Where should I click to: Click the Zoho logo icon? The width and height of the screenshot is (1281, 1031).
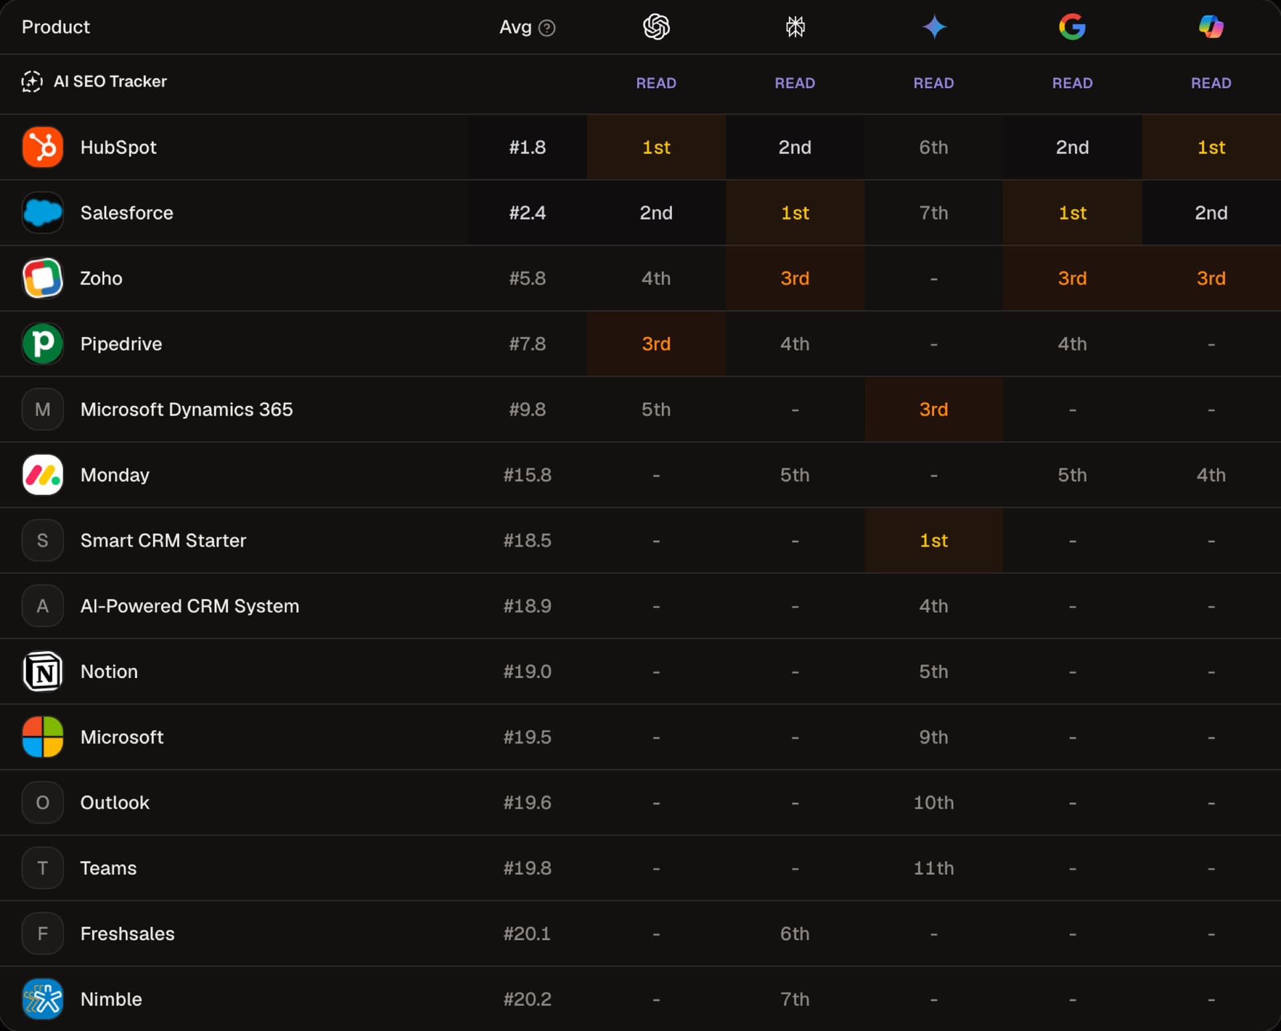tap(43, 278)
